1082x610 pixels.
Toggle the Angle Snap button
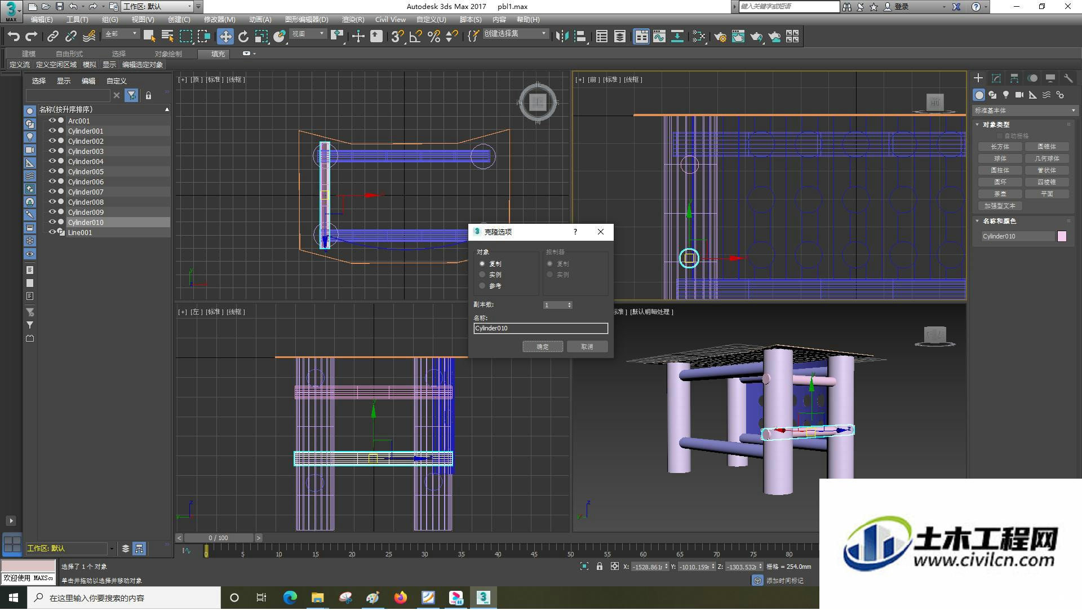coord(415,37)
